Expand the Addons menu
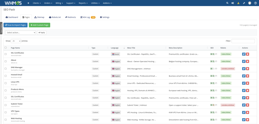Screen dimensions: 259x124 click(x=107, y=3)
